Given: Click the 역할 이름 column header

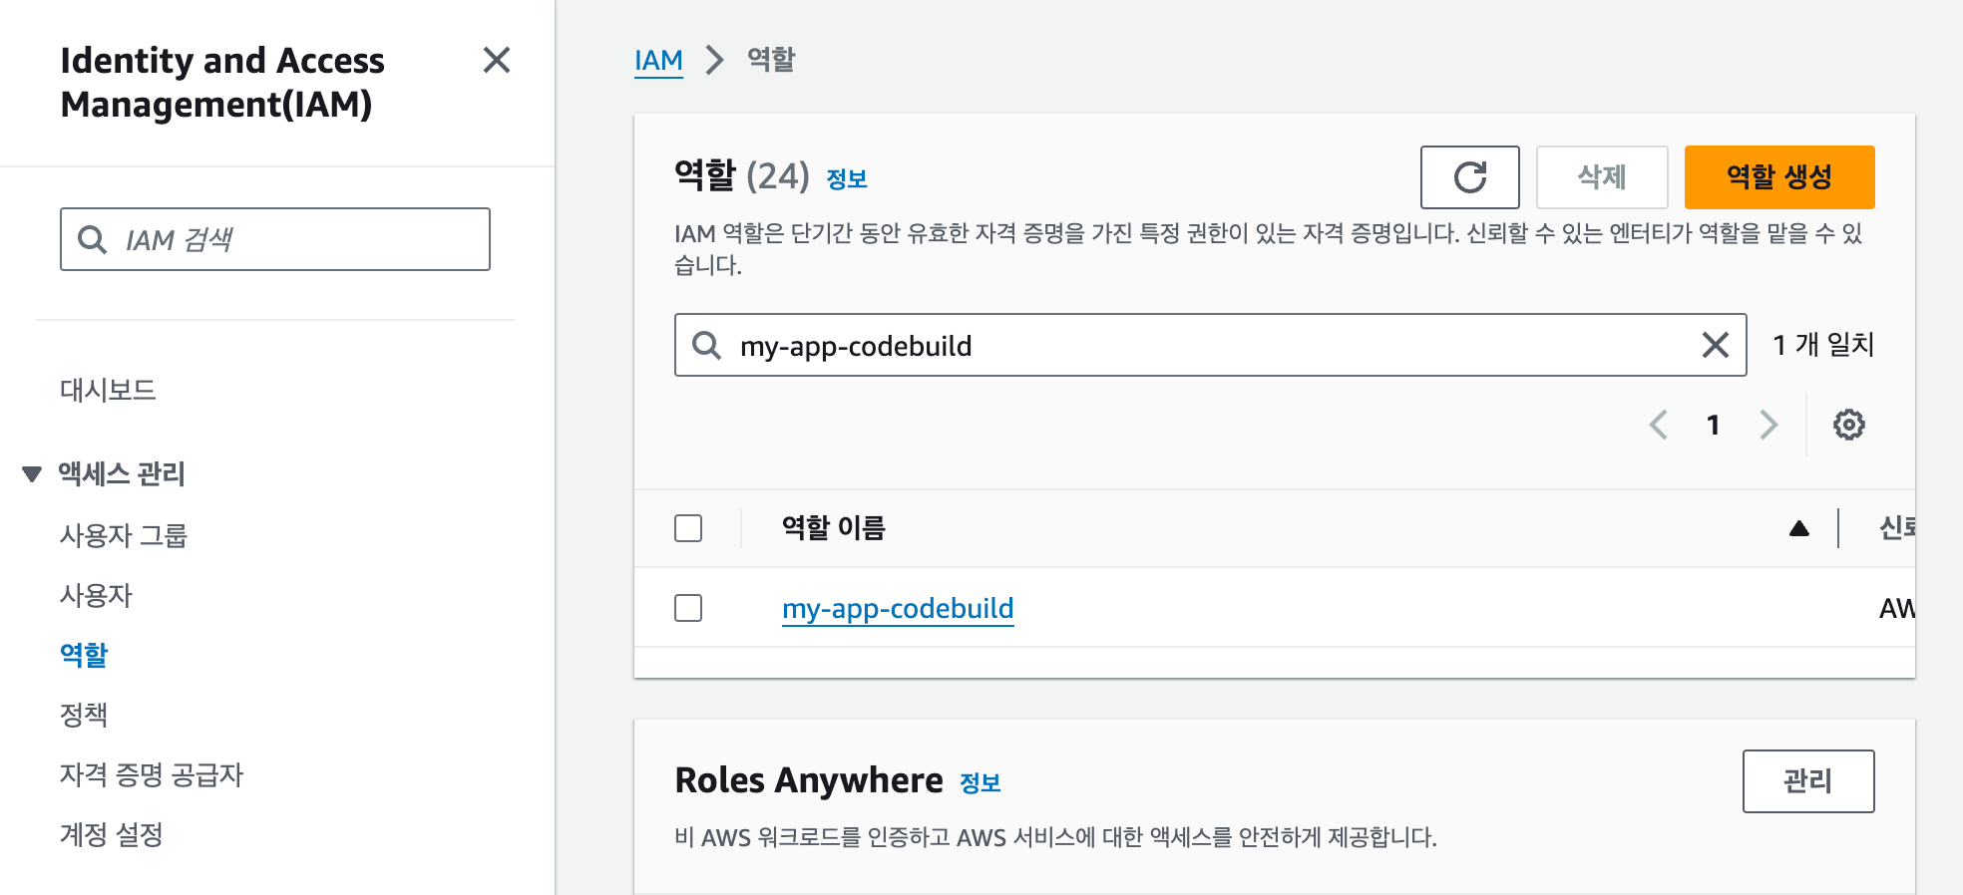Looking at the screenshot, I should (x=834, y=528).
